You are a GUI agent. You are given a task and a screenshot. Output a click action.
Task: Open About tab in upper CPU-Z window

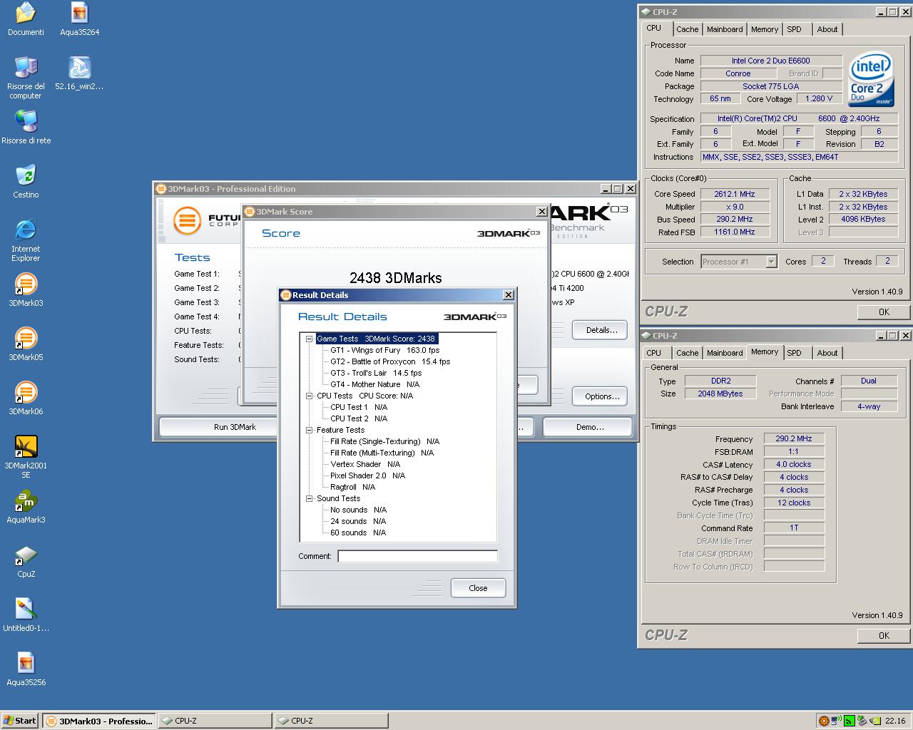pyautogui.click(x=827, y=29)
